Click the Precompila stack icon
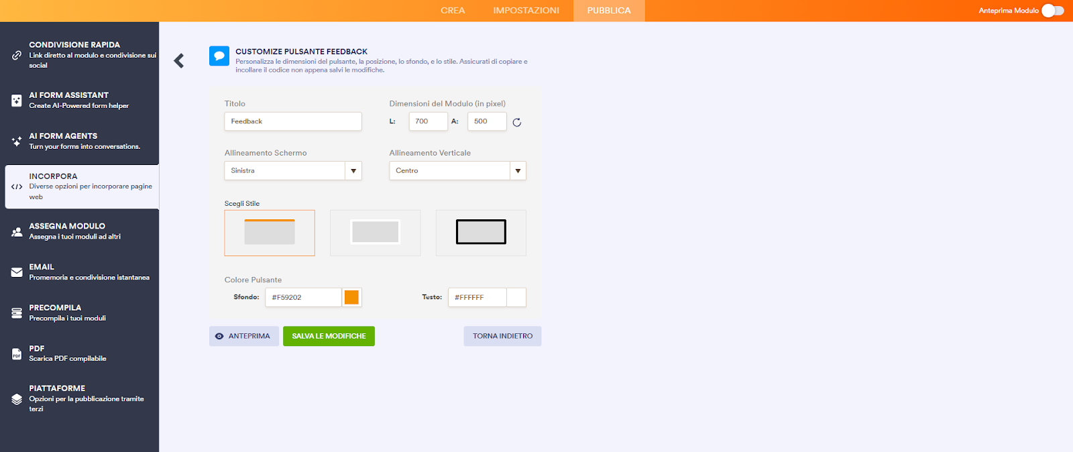 (x=17, y=313)
